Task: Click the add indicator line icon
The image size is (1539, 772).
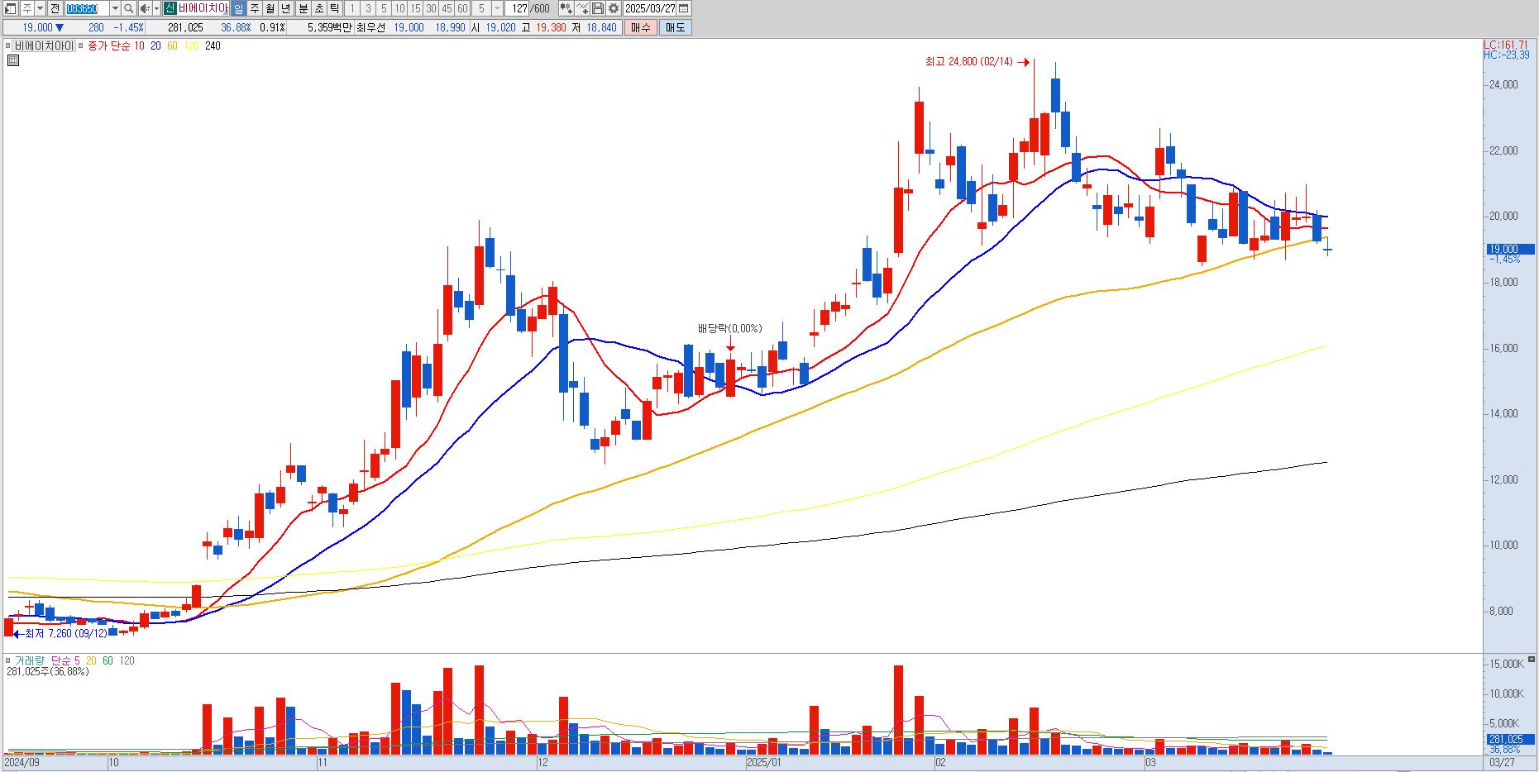Action: (x=582, y=8)
